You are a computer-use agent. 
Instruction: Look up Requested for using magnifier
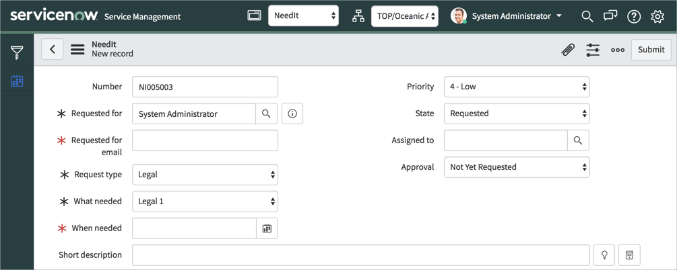point(266,114)
